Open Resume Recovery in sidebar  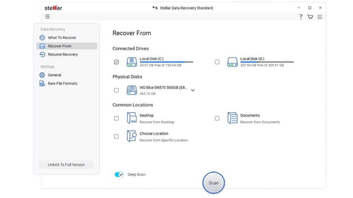(62, 54)
